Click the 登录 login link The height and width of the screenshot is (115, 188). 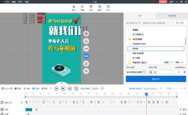171,2
